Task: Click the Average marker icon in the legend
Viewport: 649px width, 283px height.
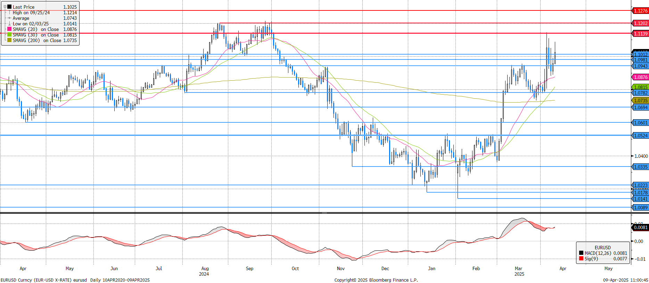Action: point(9,18)
